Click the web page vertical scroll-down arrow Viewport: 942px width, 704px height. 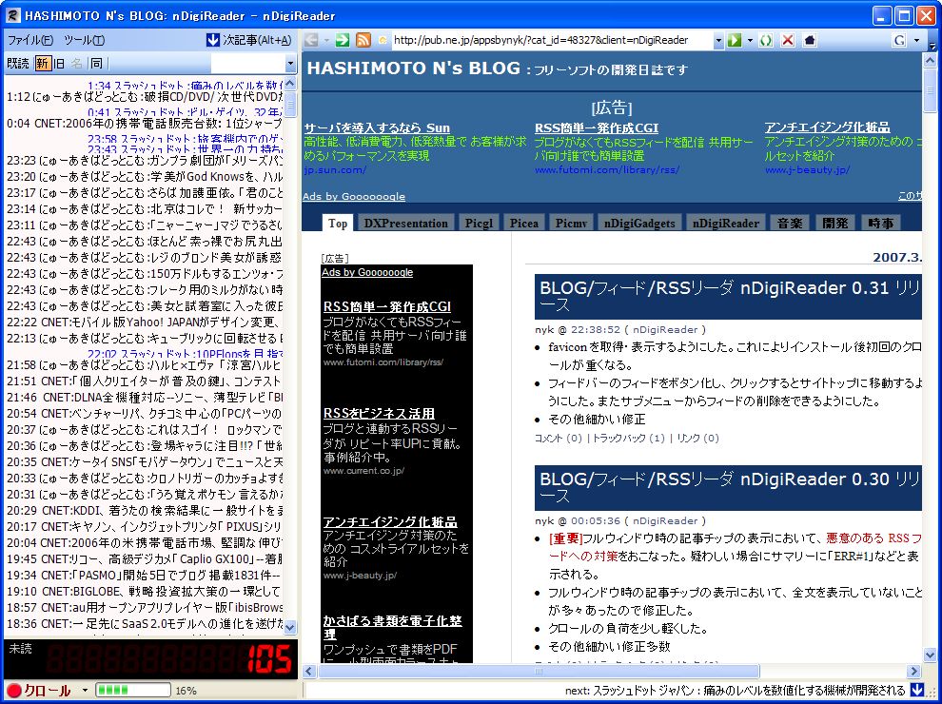[x=930, y=655]
